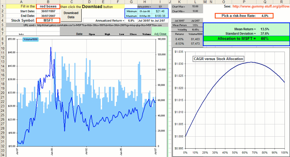Select the End Date cell 30/07/2007

point(48,16)
